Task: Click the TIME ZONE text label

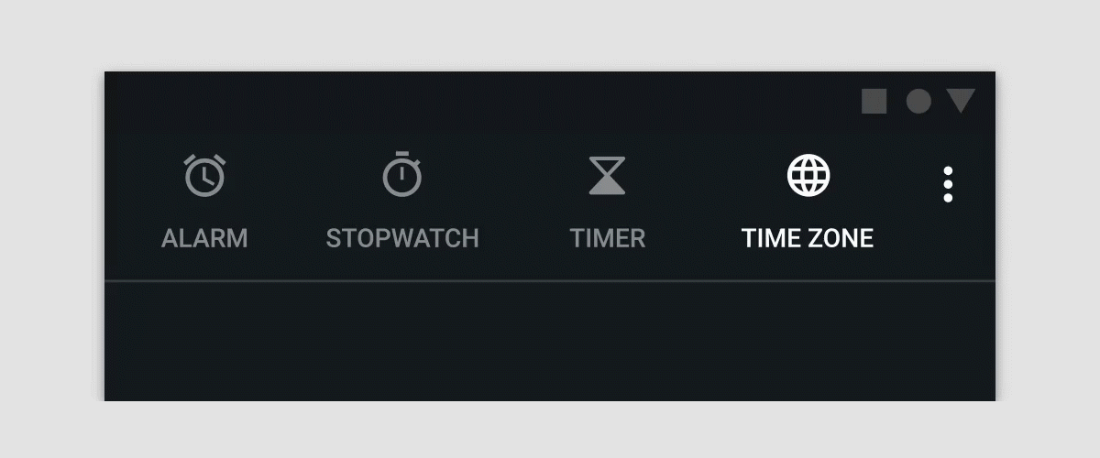Action: coord(808,238)
